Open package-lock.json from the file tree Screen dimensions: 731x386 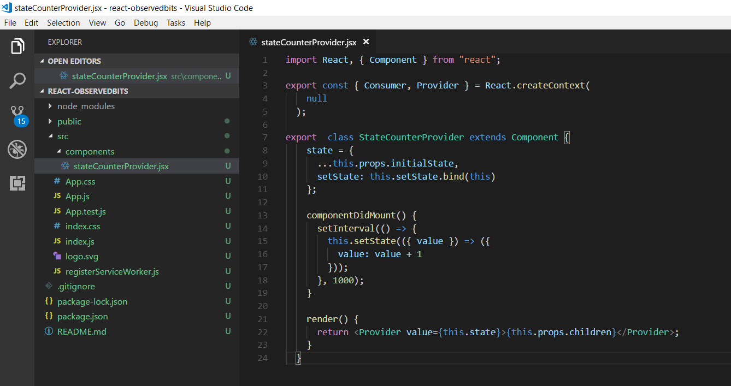point(92,301)
